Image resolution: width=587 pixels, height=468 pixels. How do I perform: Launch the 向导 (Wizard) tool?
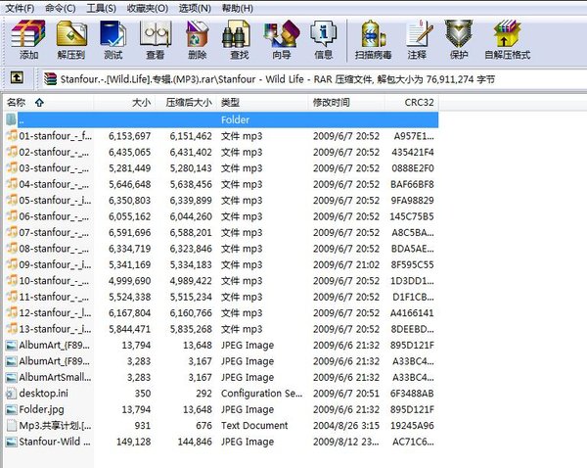pyautogui.click(x=282, y=34)
